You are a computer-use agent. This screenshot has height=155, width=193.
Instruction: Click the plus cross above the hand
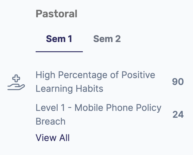16,78
